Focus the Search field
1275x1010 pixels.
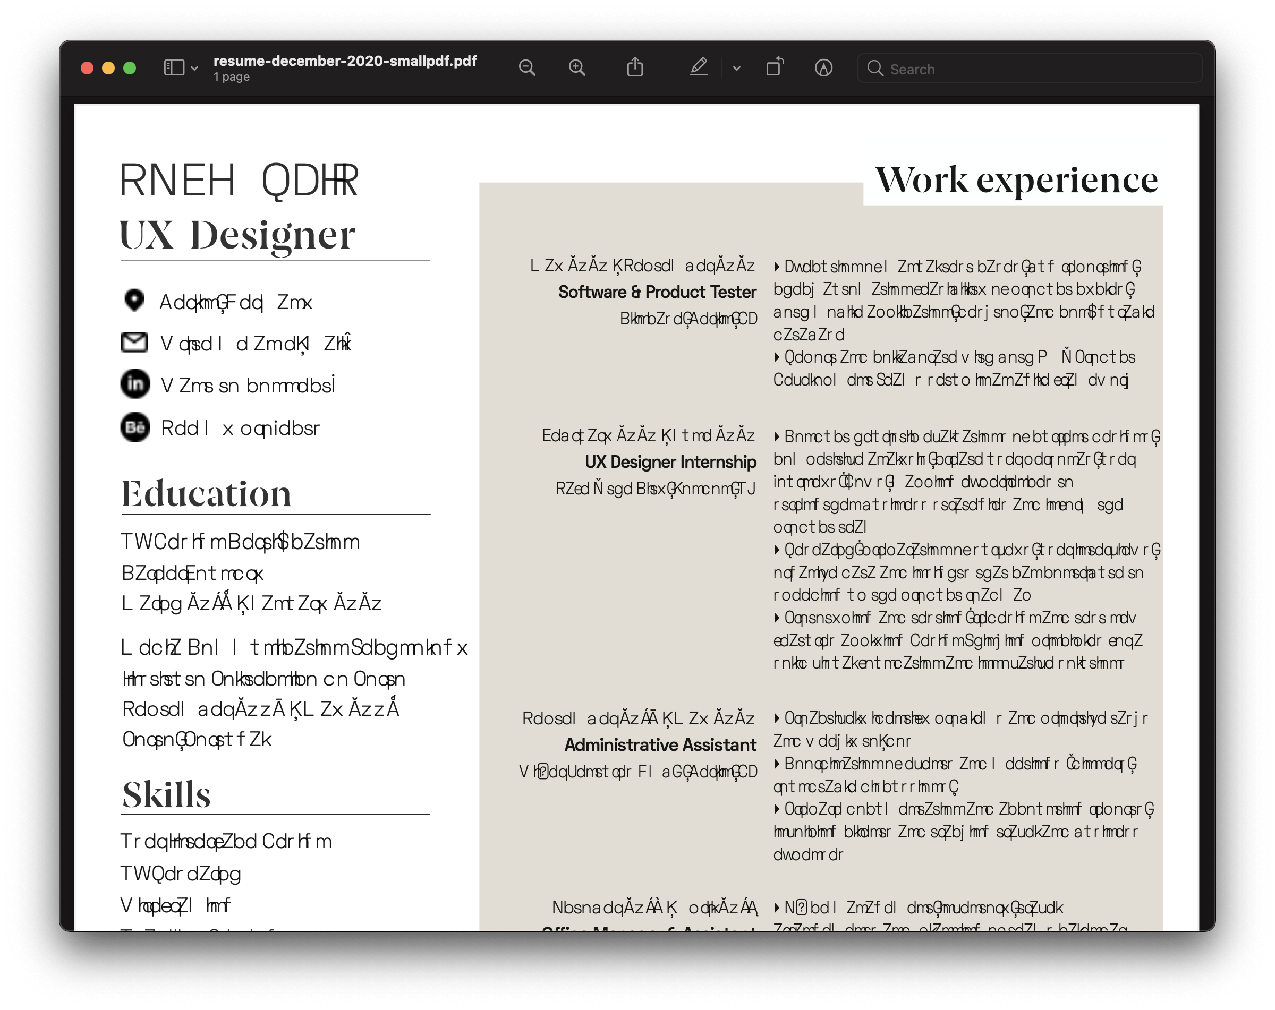click(x=1030, y=69)
